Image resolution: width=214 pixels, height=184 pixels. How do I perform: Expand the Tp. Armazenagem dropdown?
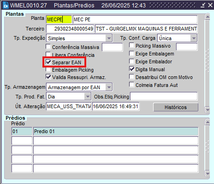click(109, 87)
